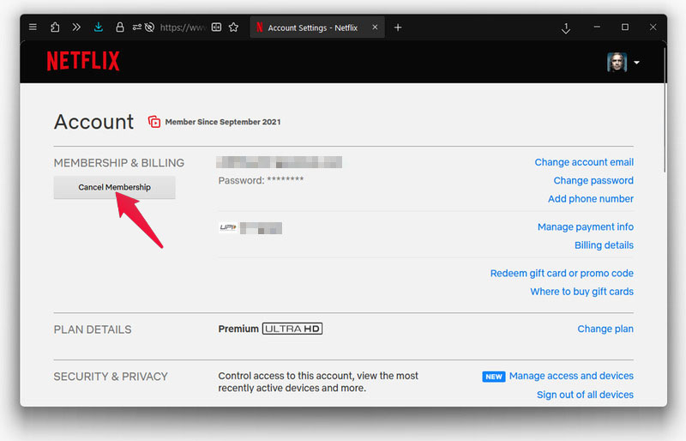Viewport: 686px width, 441px height.
Task: Click the profile avatar picture
Action: (617, 62)
